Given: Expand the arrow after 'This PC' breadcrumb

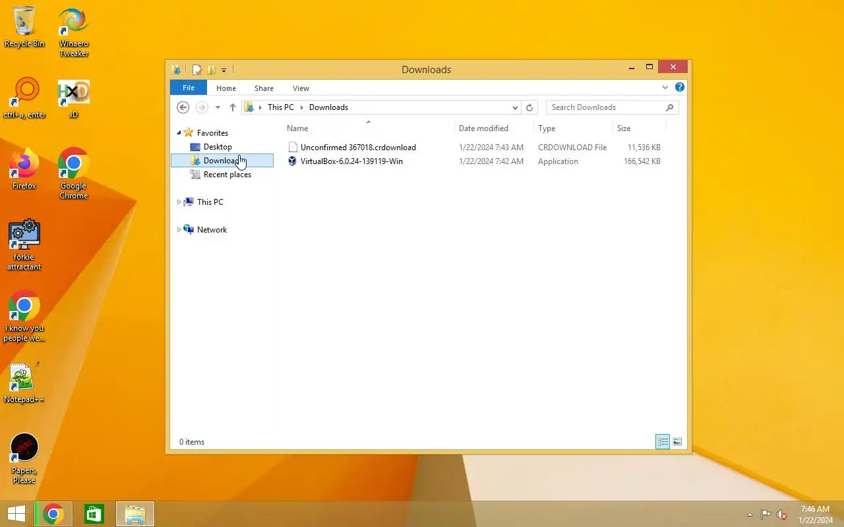Looking at the screenshot, I should point(302,107).
